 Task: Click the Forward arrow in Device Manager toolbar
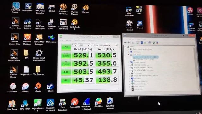point(128,43)
